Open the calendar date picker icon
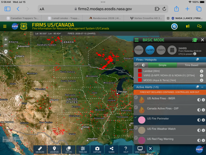The width and height of the screenshot is (206, 155). (x=172, y=50)
